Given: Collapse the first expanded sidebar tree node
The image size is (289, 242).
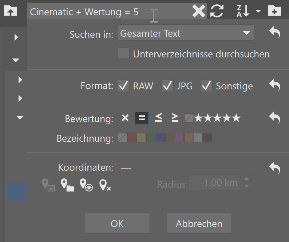Looking at the screenshot, I should point(16,60).
